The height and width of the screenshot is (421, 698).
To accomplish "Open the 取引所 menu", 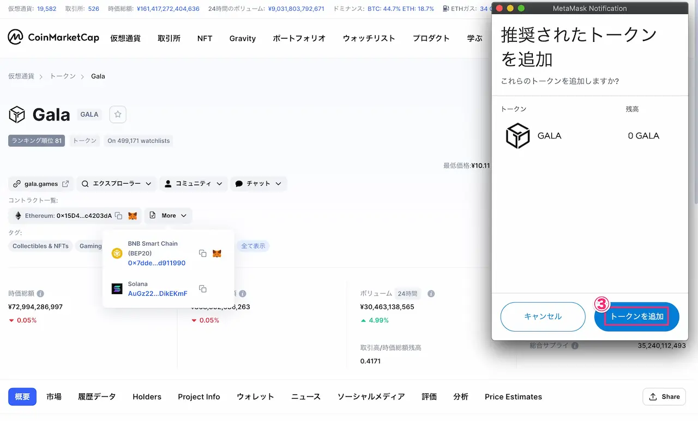I will (x=169, y=38).
